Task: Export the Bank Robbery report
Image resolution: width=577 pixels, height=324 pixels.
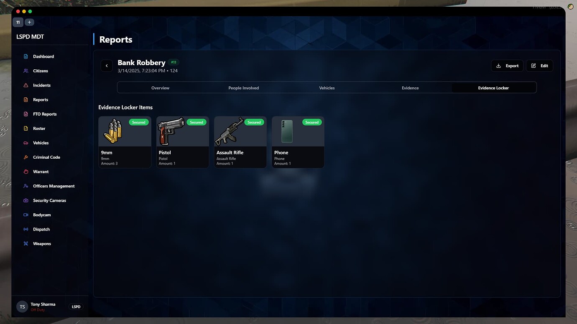Action: pos(507,66)
